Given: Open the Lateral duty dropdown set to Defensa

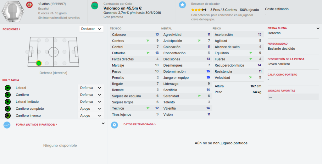Looking at the screenshot, I should pyautogui.click(x=91, y=88).
